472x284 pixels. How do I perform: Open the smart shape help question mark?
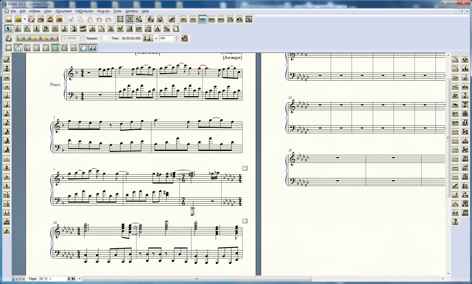(x=455, y=222)
